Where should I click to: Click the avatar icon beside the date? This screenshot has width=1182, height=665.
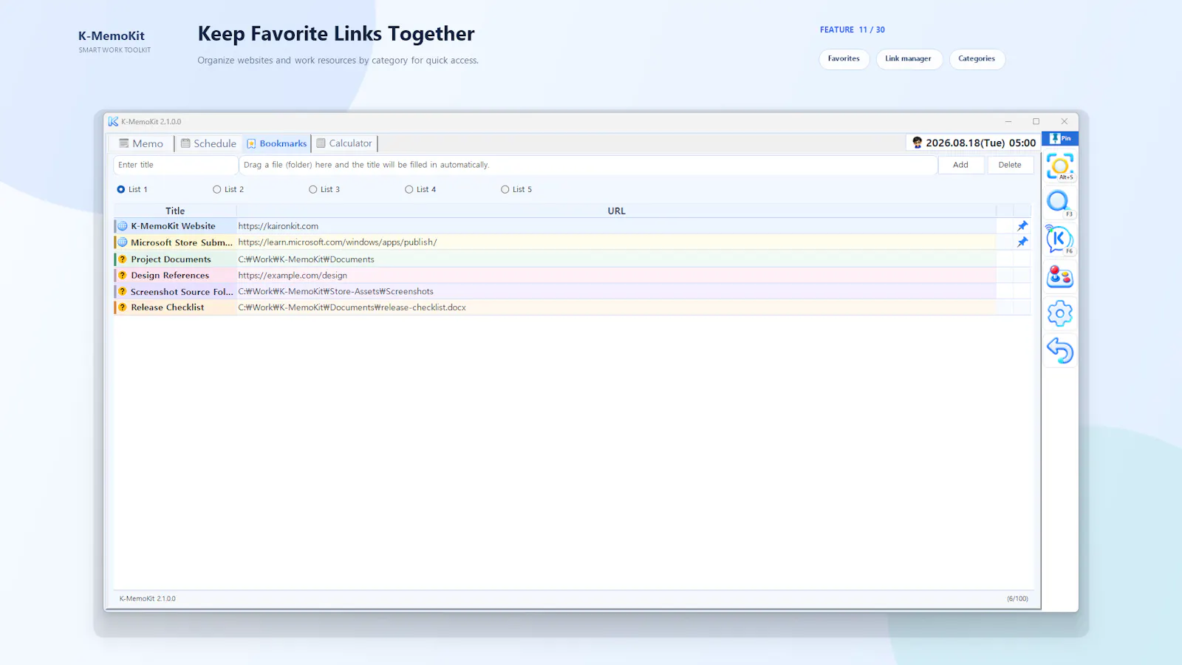click(x=917, y=143)
